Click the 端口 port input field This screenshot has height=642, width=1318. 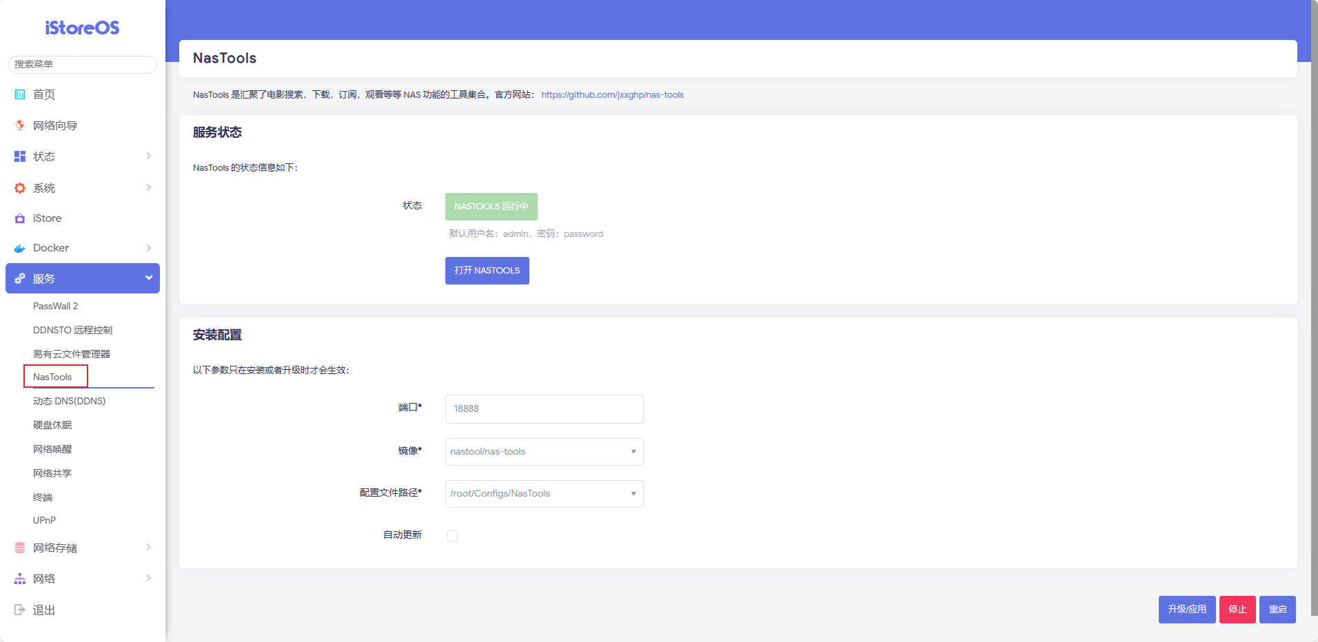coord(544,409)
